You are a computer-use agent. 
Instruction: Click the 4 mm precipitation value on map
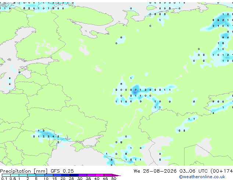pos(53,137)
